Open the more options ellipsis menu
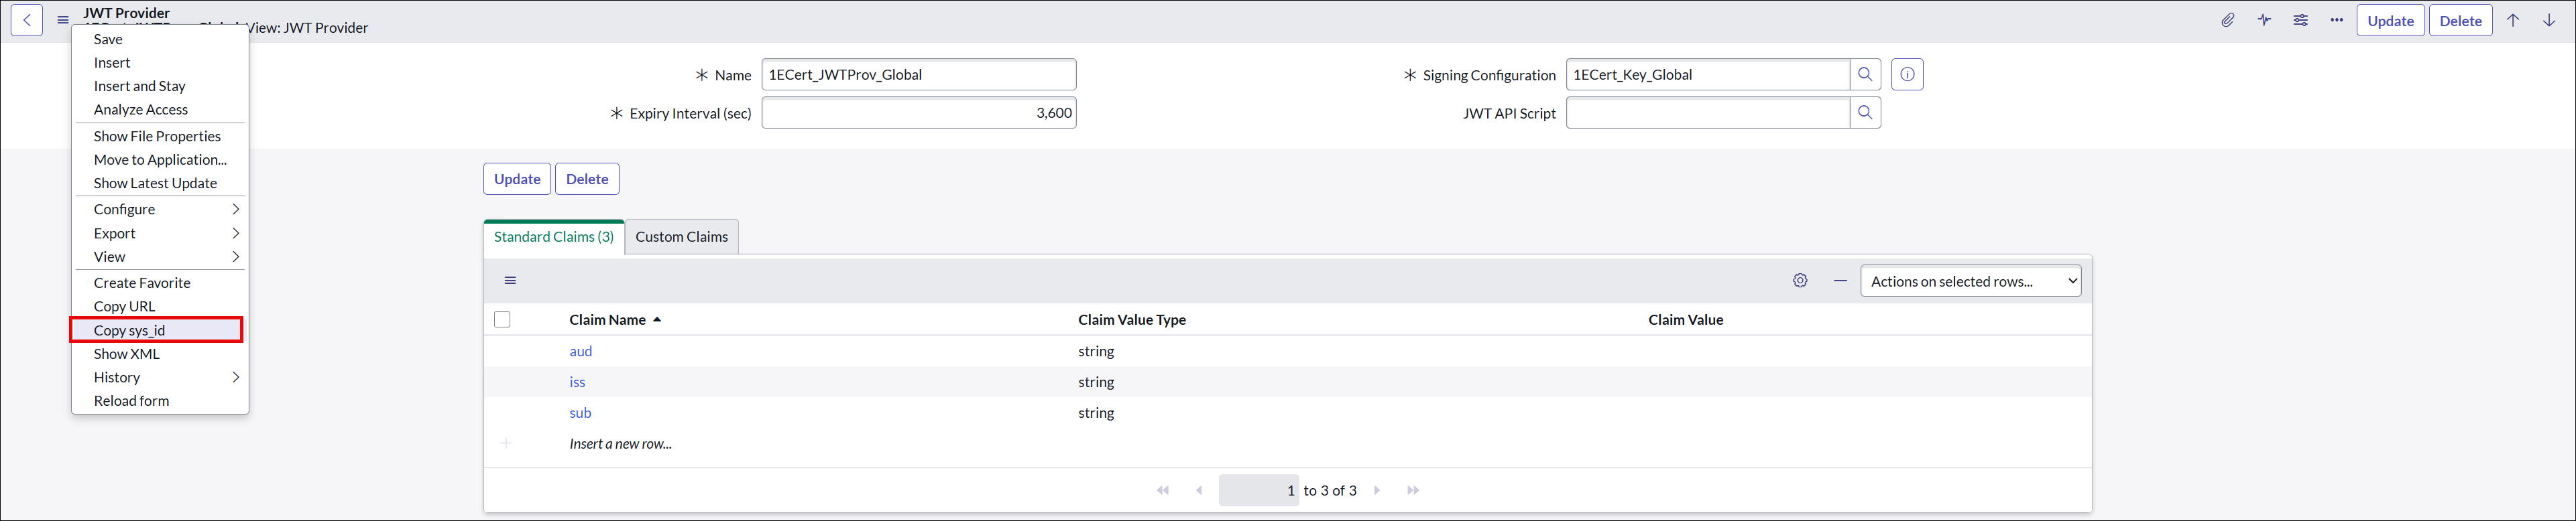The height and width of the screenshot is (521, 2576). click(x=2336, y=20)
